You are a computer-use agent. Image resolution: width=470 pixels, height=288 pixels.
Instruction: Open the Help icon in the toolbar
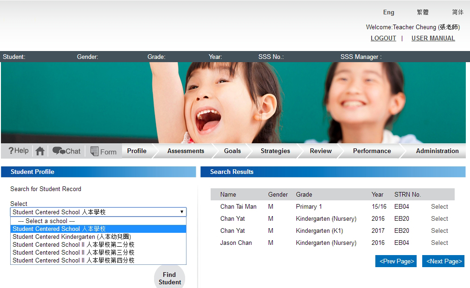[x=19, y=151]
